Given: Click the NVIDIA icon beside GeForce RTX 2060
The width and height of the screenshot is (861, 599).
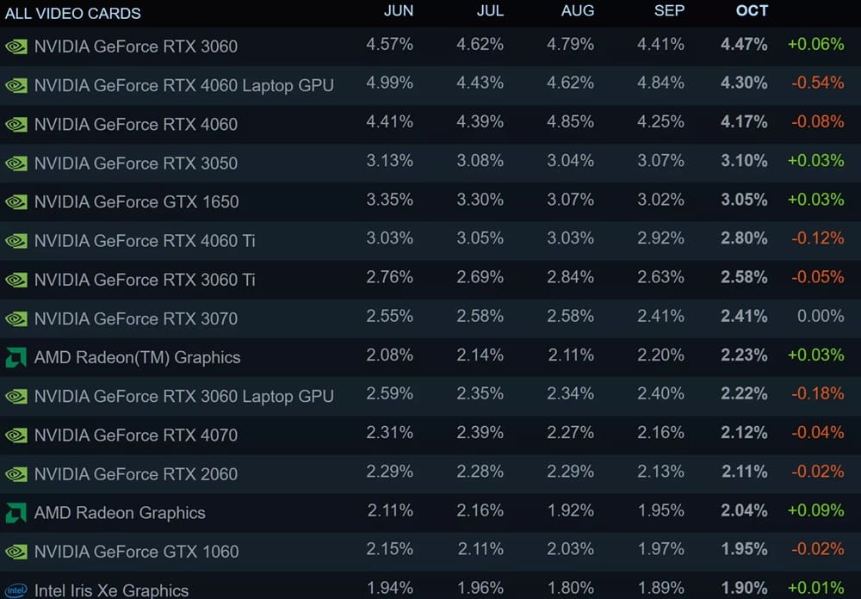Looking at the screenshot, I should point(15,474).
